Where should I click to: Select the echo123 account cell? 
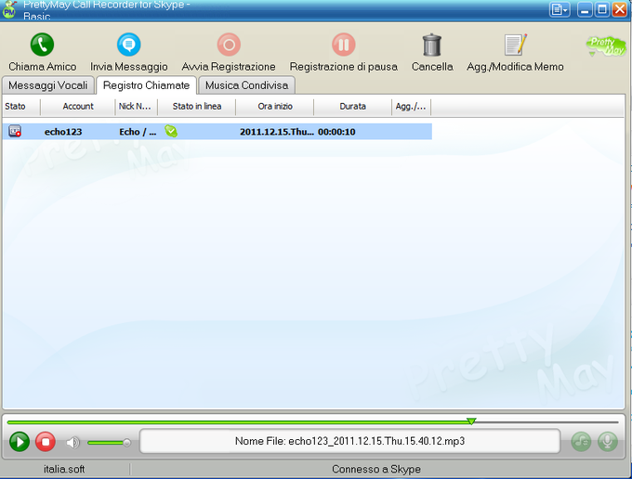63,132
